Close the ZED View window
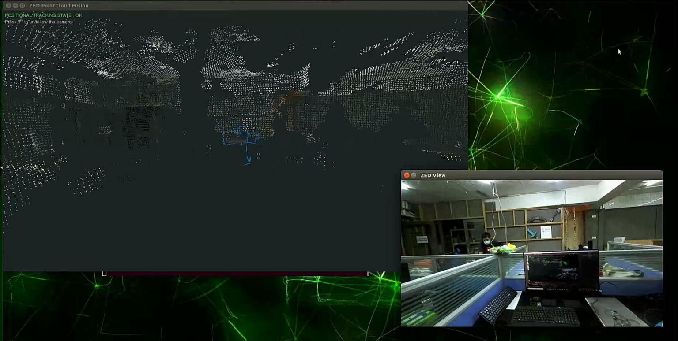Screen dimensions: 678x341 [407, 175]
